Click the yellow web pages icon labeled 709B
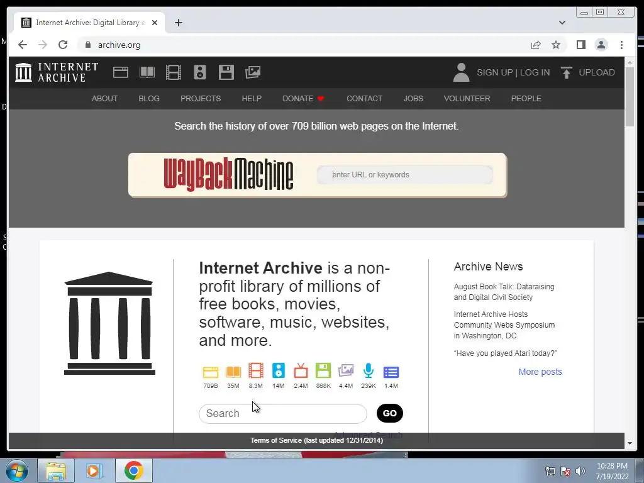 pos(211,372)
